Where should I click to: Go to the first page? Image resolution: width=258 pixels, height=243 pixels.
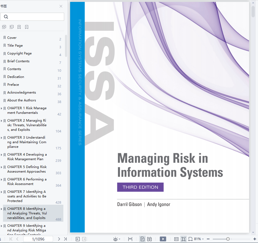[11, 239]
